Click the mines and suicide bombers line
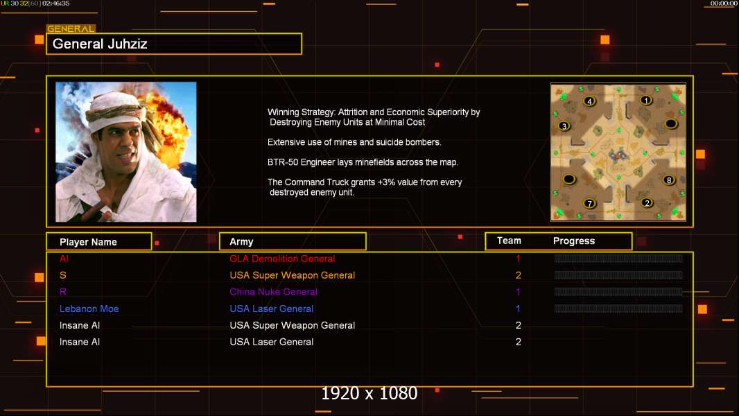This screenshot has height=416, width=739. pos(354,142)
